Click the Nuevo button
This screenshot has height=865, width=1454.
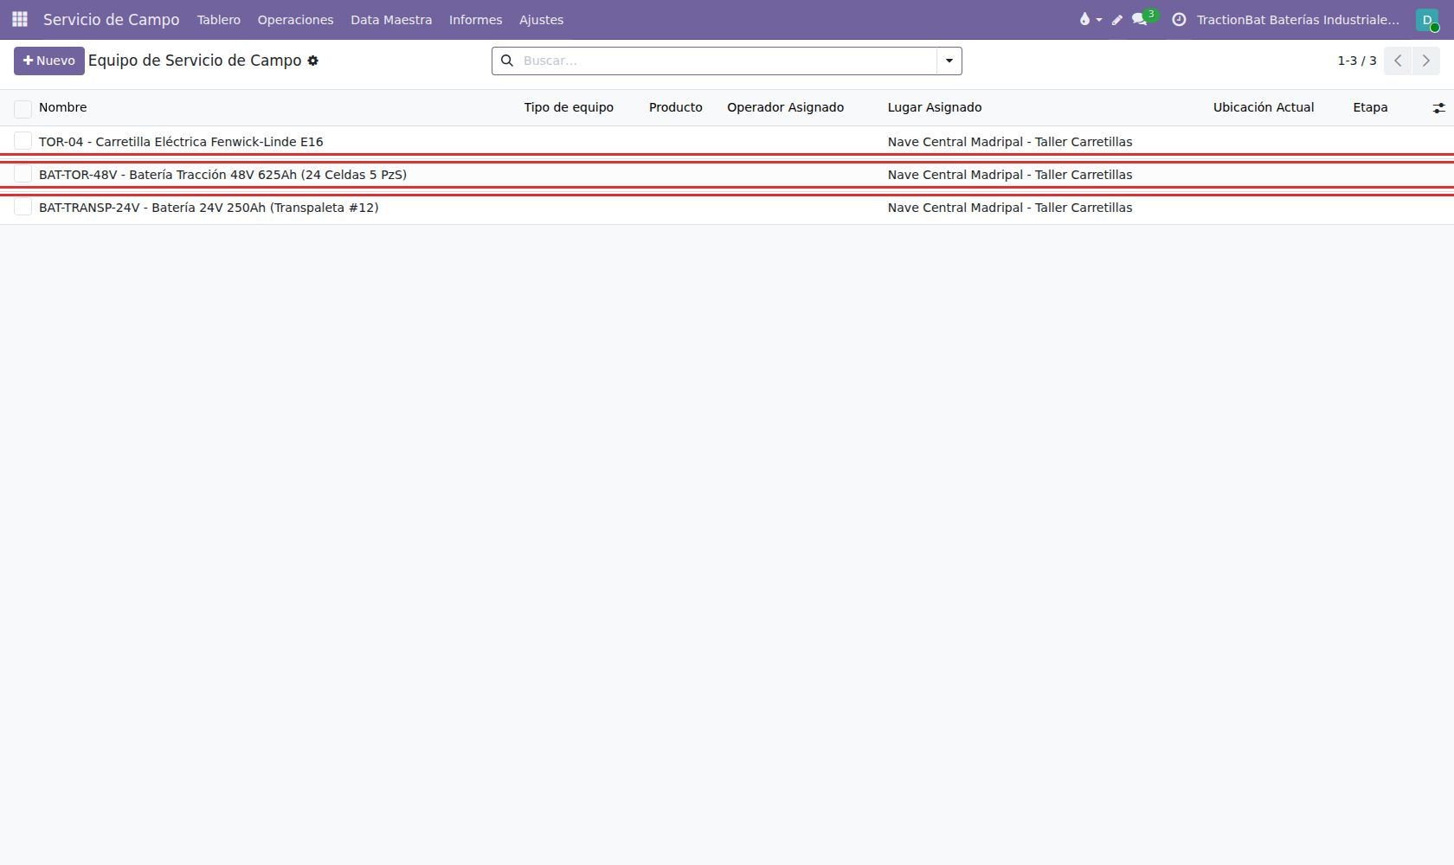coord(49,61)
